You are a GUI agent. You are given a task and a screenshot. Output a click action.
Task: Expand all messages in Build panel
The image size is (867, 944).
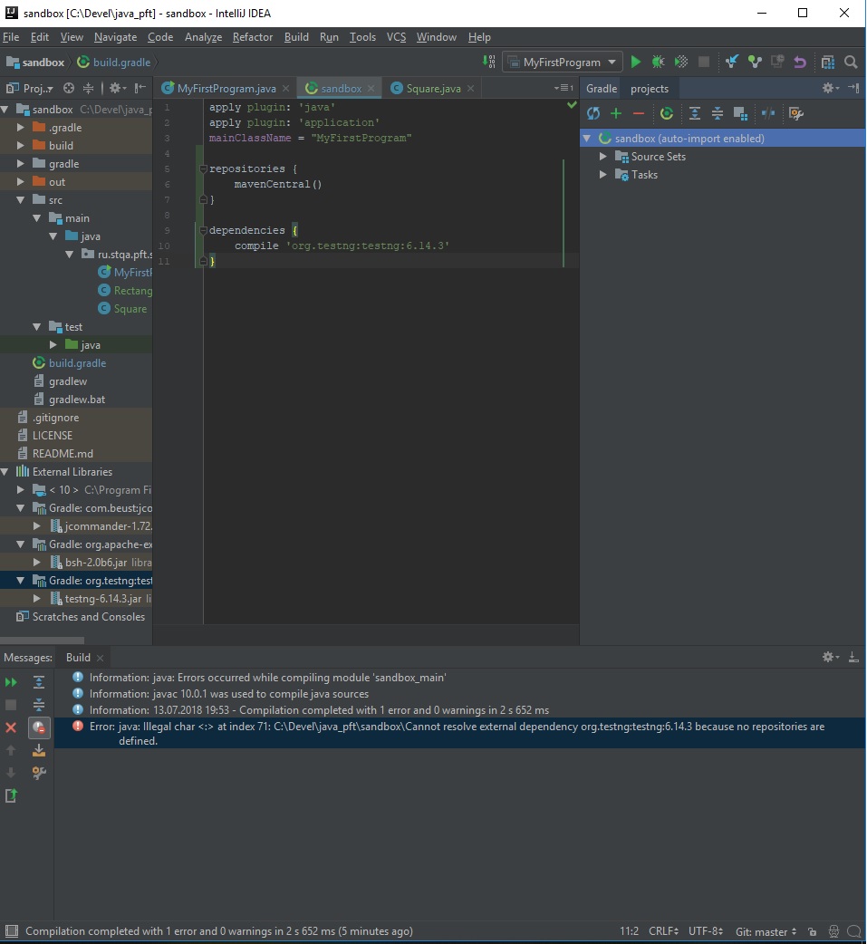click(39, 682)
